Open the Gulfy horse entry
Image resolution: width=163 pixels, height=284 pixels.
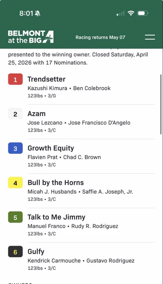pyautogui.click(x=81, y=259)
